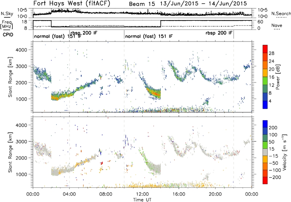The width and height of the screenshot is (291, 202).
Task: Click the 'Time UT' x-axis label
Action: tap(142, 200)
